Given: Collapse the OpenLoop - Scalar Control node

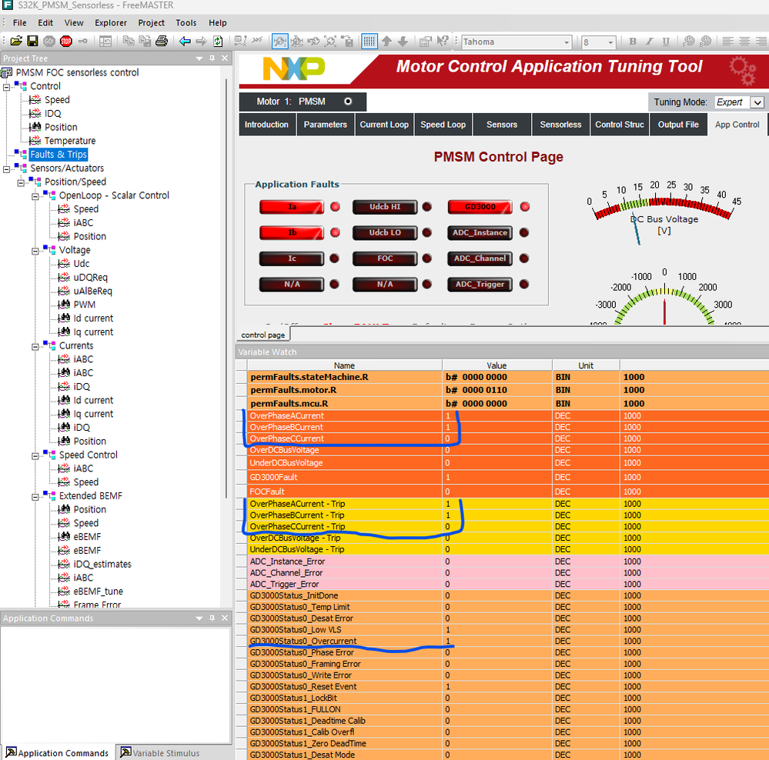Looking at the screenshot, I should [35, 196].
